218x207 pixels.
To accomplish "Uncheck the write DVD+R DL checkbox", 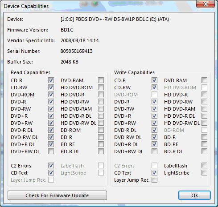I will coord(154,144).
